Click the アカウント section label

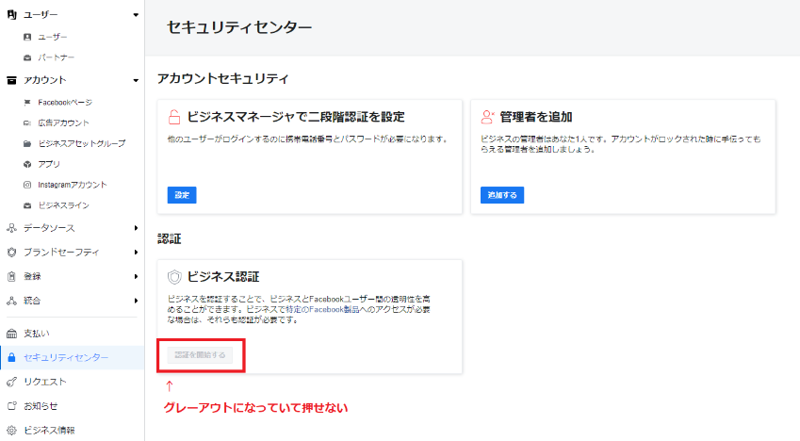(45, 80)
